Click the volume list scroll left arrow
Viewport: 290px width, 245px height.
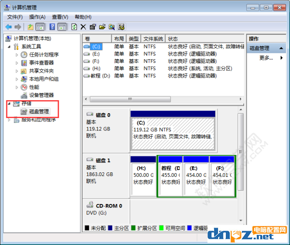pyautogui.click(x=86, y=99)
